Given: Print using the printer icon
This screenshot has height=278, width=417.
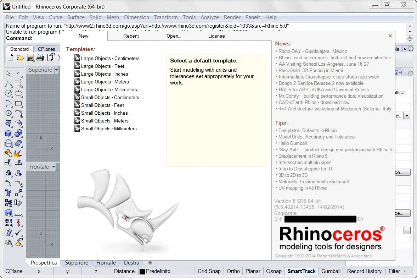Looking at the screenshot, I should [40, 58].
